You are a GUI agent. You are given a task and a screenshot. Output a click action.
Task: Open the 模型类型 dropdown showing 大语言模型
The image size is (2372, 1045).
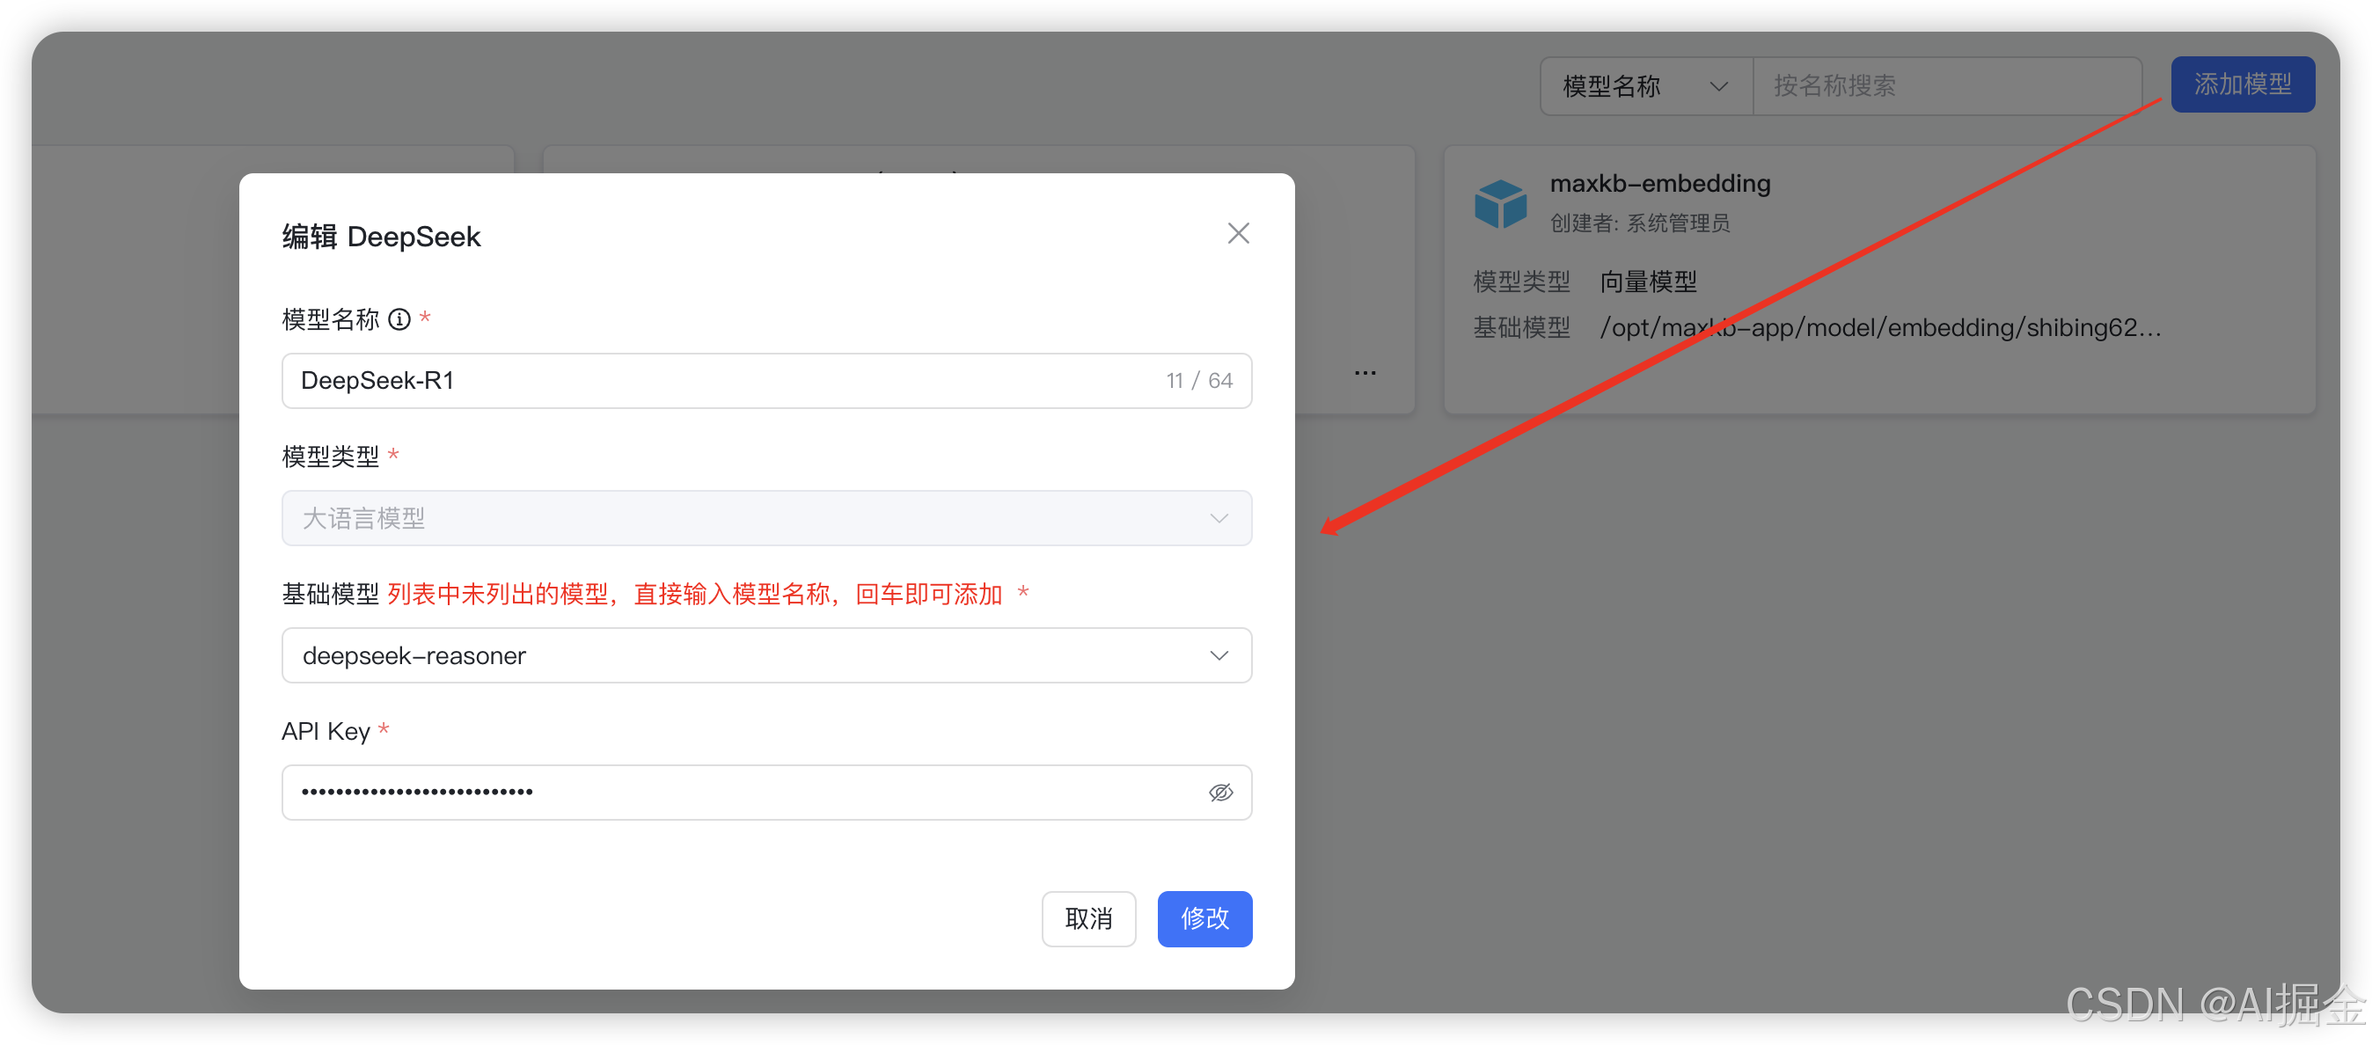tap(766, 517)
